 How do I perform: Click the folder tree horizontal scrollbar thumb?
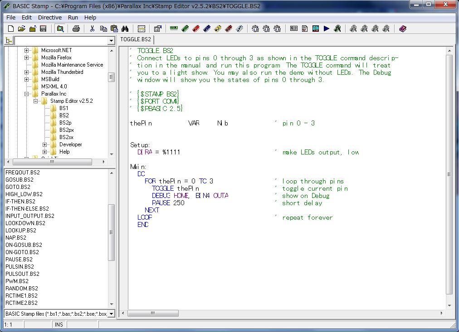click(x=53, y=162)
